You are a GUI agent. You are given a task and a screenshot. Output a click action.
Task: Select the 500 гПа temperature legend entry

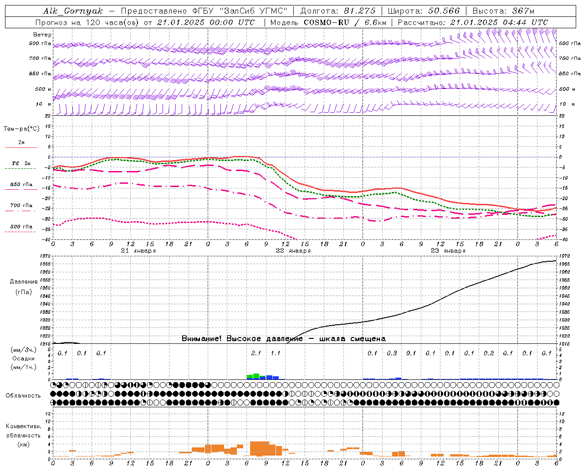[x=21, y=227]
